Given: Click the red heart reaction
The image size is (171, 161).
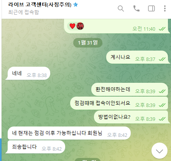Looking at the screenshot, I should [x=72, y=26].
